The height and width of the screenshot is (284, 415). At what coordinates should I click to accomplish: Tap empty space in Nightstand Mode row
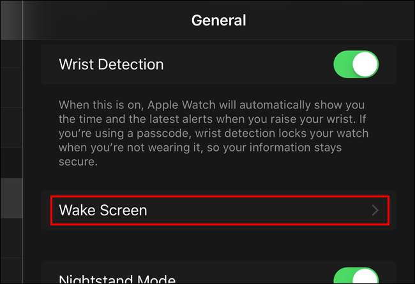tap(254, 276)
